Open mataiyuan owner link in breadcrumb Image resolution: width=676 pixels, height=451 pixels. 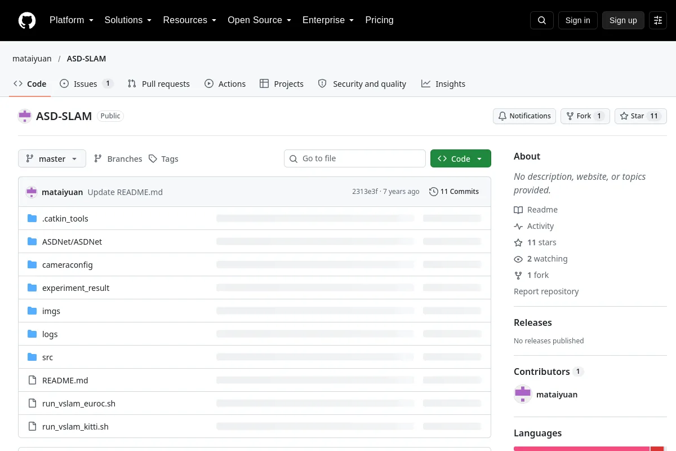[x=32, y=59]
